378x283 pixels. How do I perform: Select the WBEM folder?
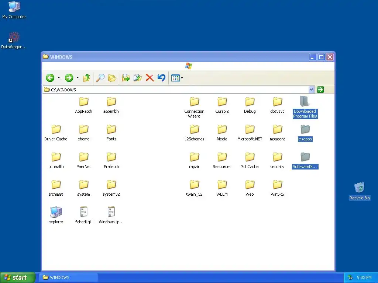coord(222,188)
